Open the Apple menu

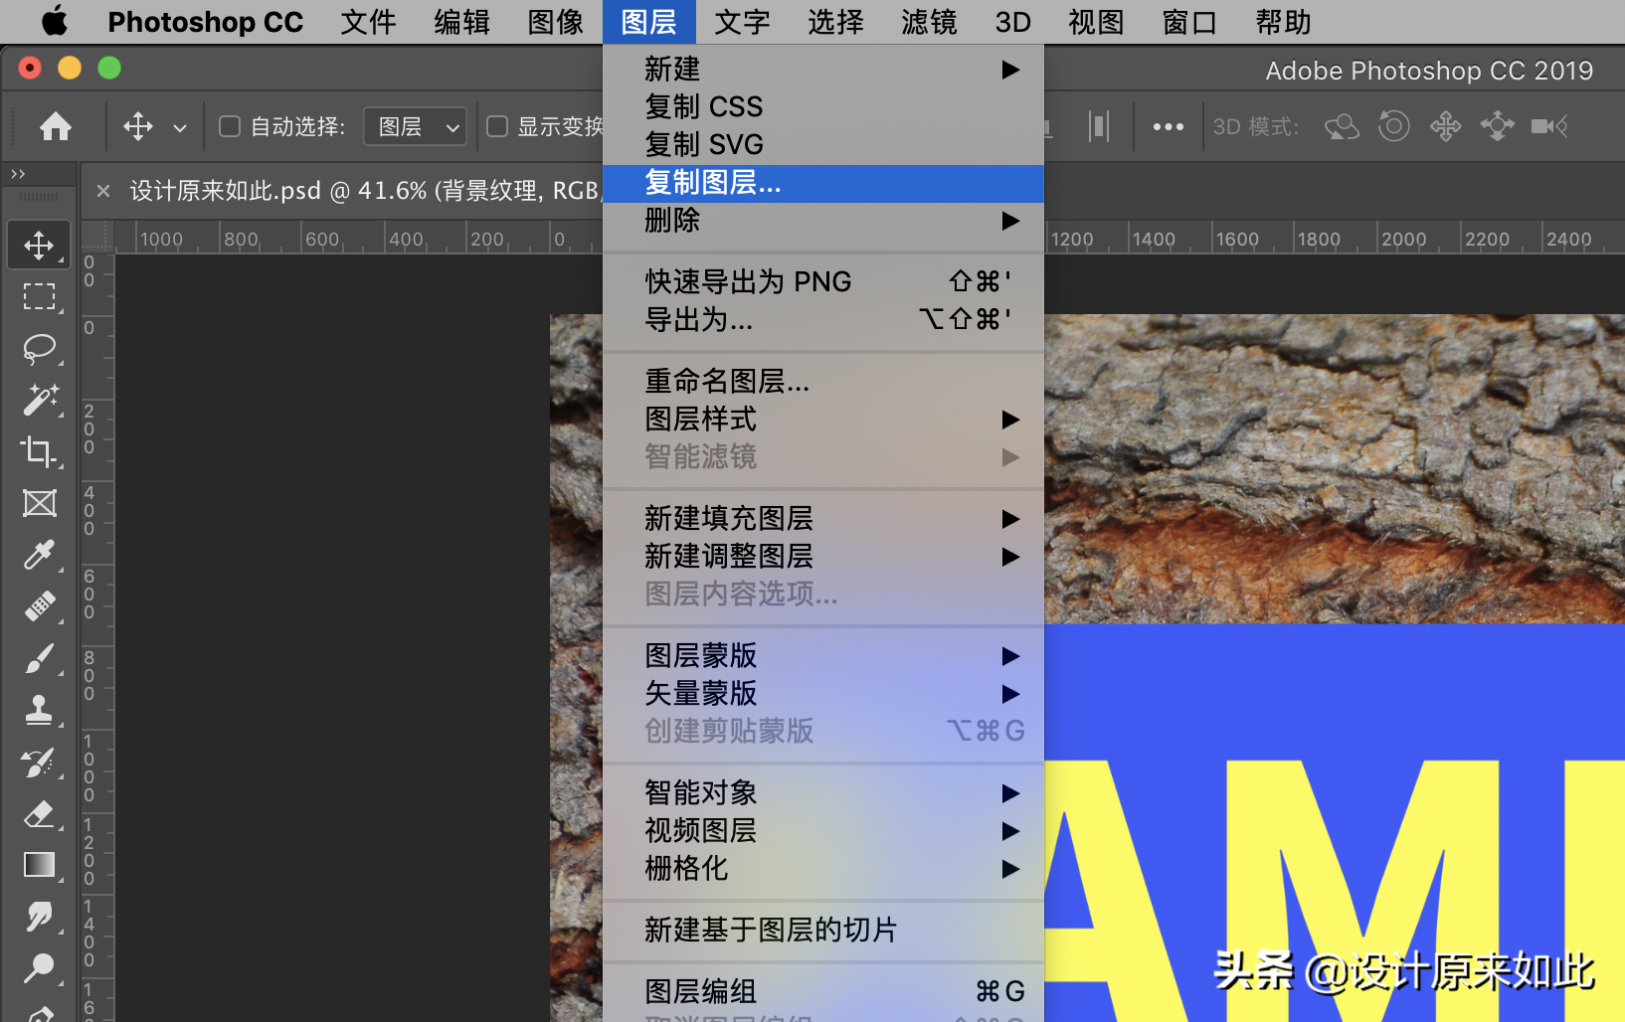(55, 21)
